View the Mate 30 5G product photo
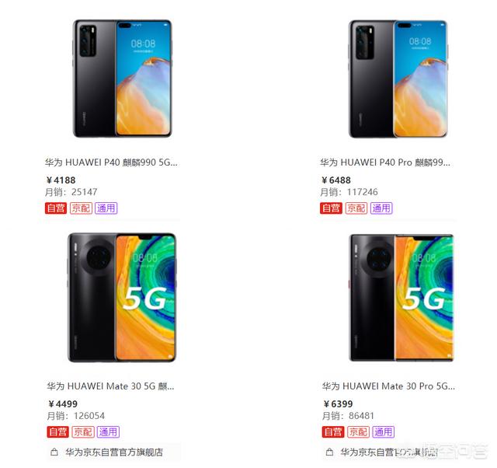 pos(122,298)
